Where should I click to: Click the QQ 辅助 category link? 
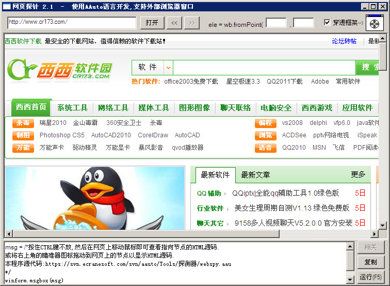[x=209, y=194]
